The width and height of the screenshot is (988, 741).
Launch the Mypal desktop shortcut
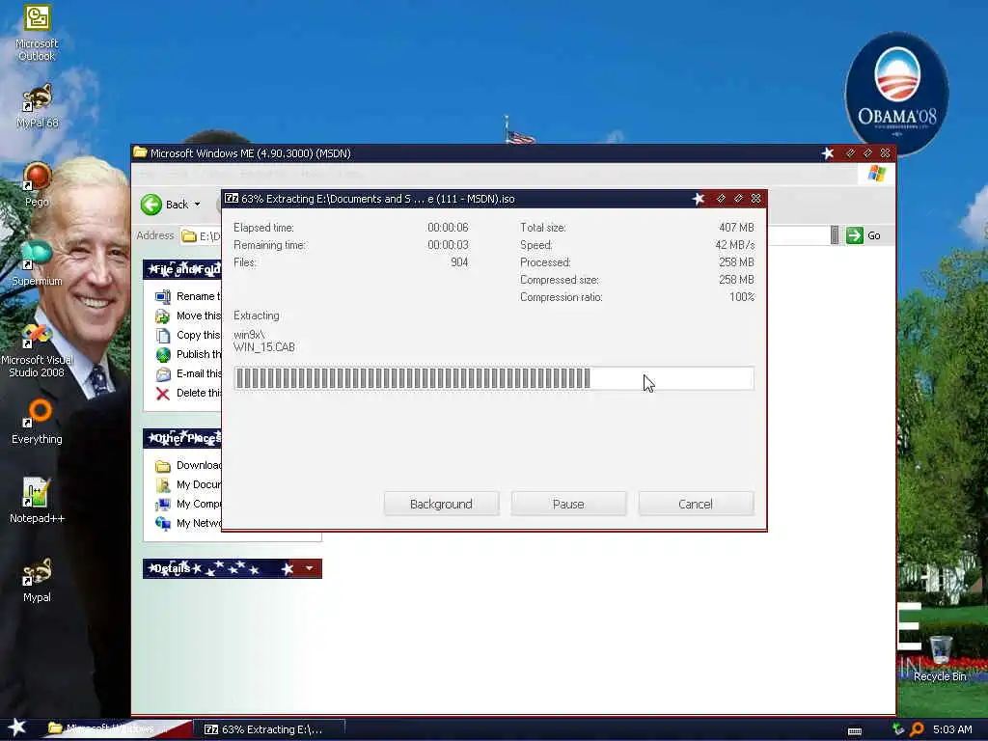point(37,580)
